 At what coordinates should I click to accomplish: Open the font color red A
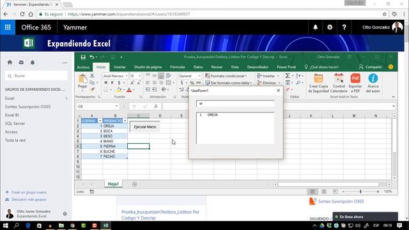129,89
